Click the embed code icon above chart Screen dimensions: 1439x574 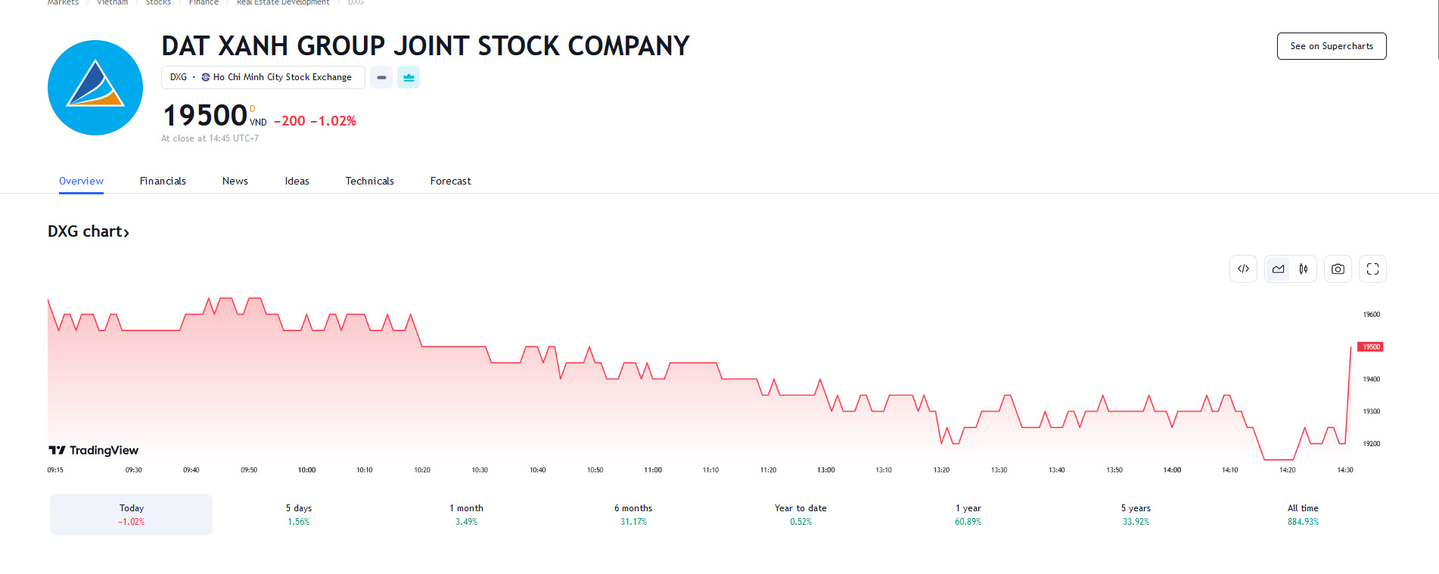click(1243, 269)
